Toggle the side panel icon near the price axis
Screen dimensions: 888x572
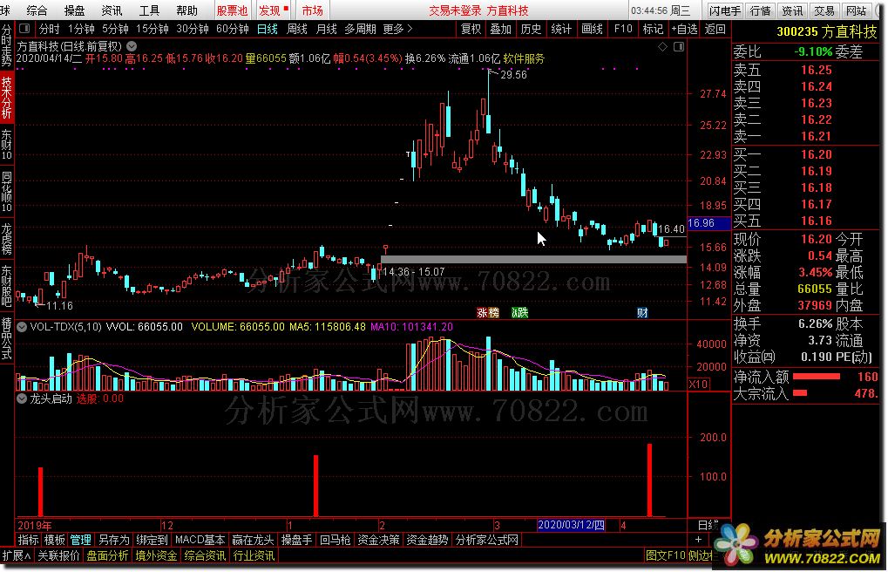click(679, 47)
